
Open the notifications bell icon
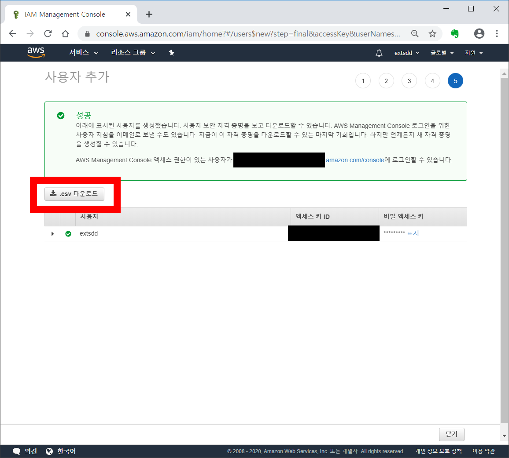[379, 53]
